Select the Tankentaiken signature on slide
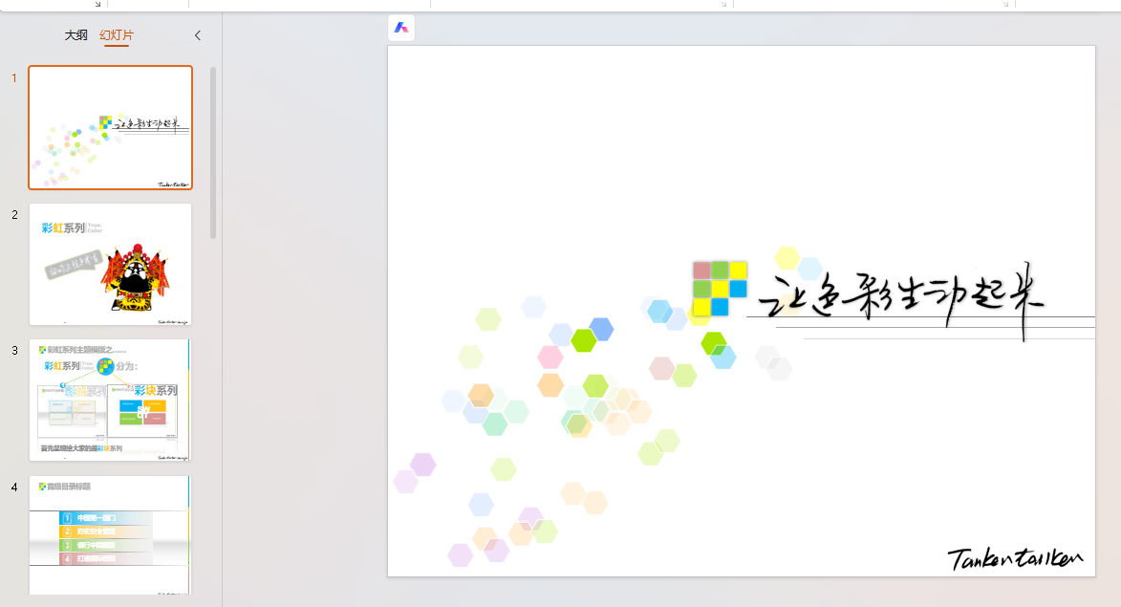Screen dimensions: 1121x607 point(1015,557)
